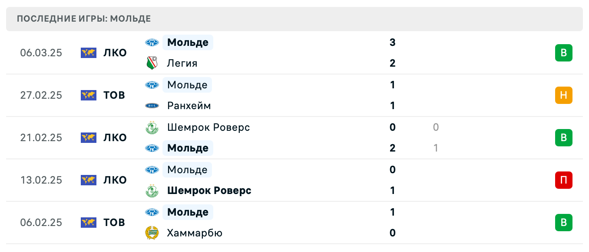Click the ПОСЛЕДНИЕ ИГРЫ: МОЛЬДЕ header bar
Viewport: 589px width, 252px height.
point(83,19)
